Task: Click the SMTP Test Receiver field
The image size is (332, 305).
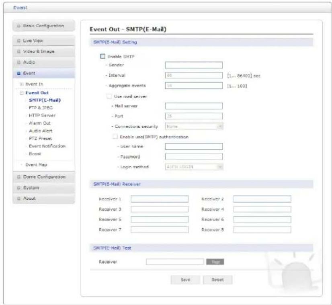Action: pos(175,262)
